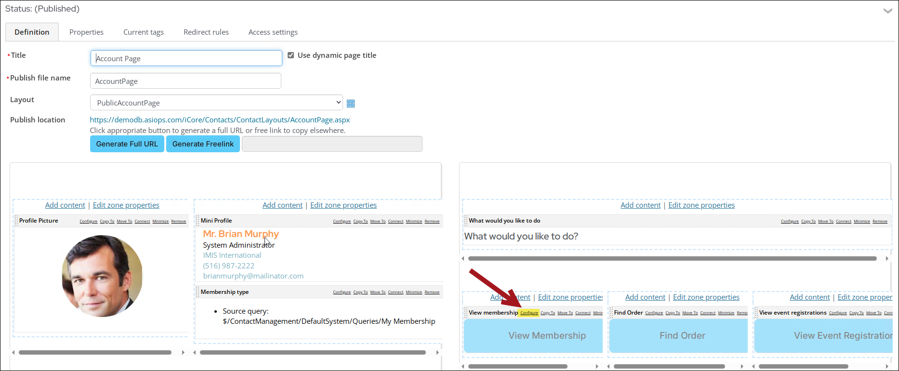The width and height of the screenshot is (899, 371).
Task: Edit zone properties of View membership zone
Action: coord(570,297)
